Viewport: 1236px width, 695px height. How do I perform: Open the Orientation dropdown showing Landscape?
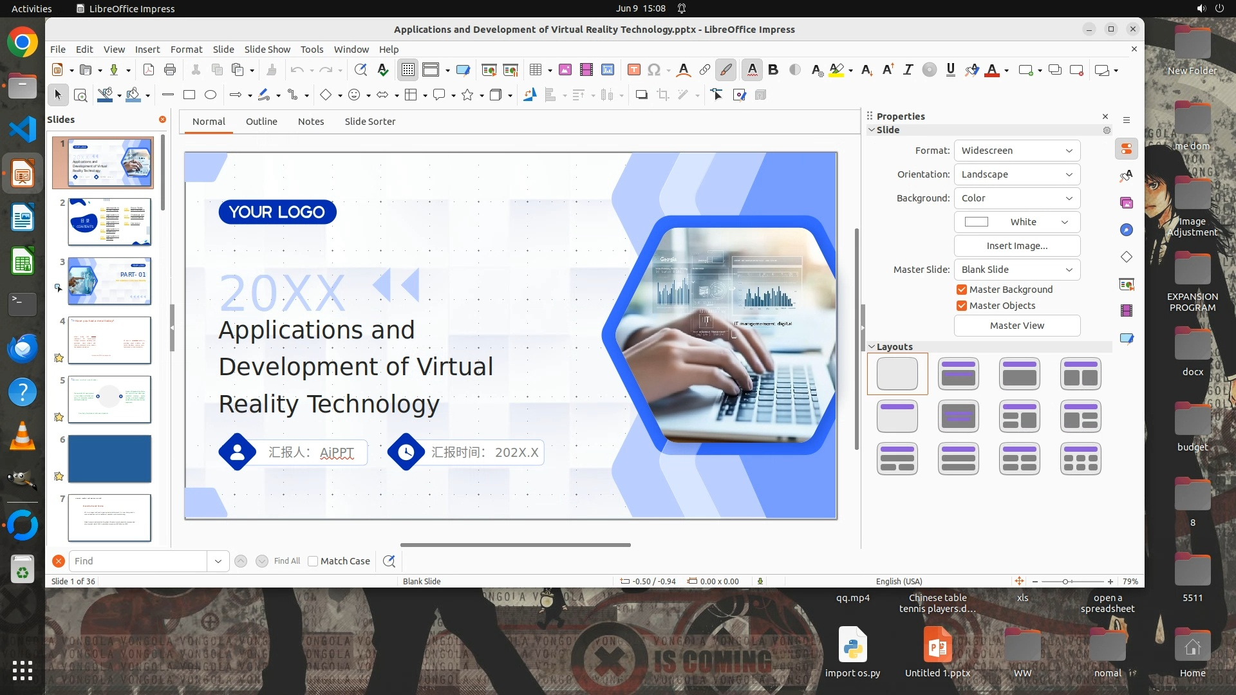coord(1016,174)
